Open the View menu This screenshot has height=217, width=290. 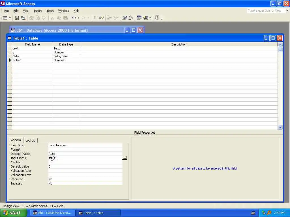click(x=26, y=11)
